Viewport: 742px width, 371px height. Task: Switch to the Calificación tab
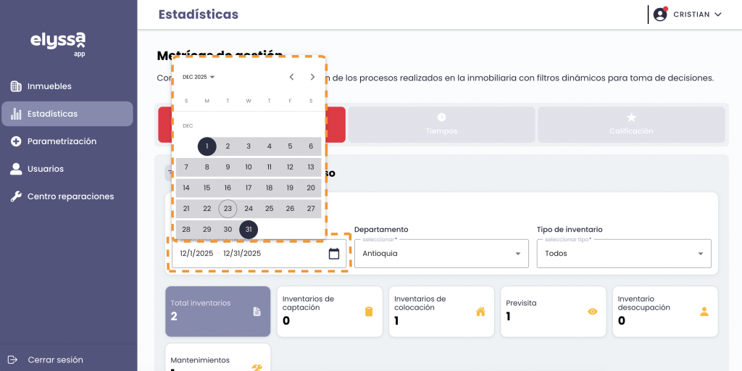click(630, 124)
